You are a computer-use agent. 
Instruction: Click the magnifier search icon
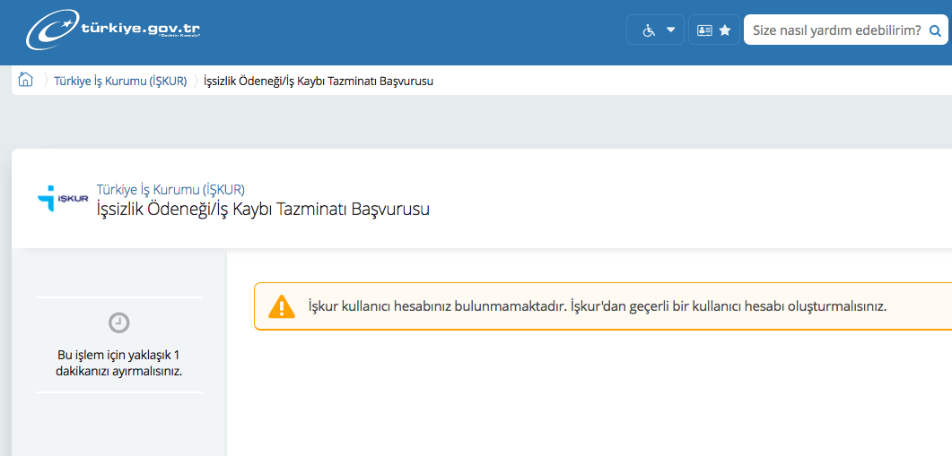coord(936,31)
